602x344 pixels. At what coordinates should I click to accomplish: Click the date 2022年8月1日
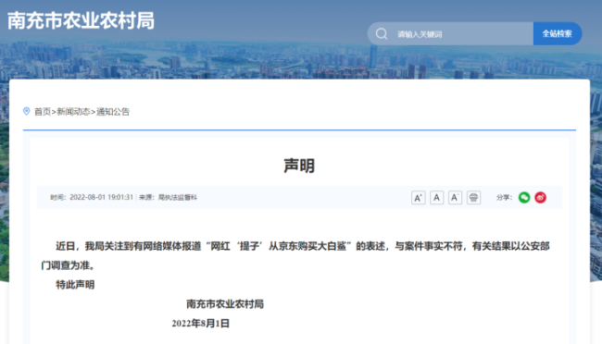[200, 324]
